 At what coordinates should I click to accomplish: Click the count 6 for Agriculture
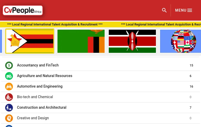(190, 76)
